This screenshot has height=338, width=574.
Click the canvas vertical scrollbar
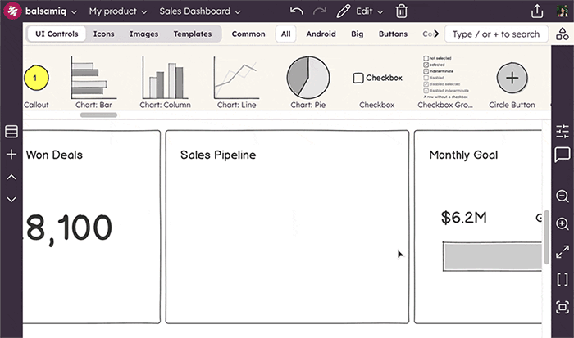(x=547, y=237)
